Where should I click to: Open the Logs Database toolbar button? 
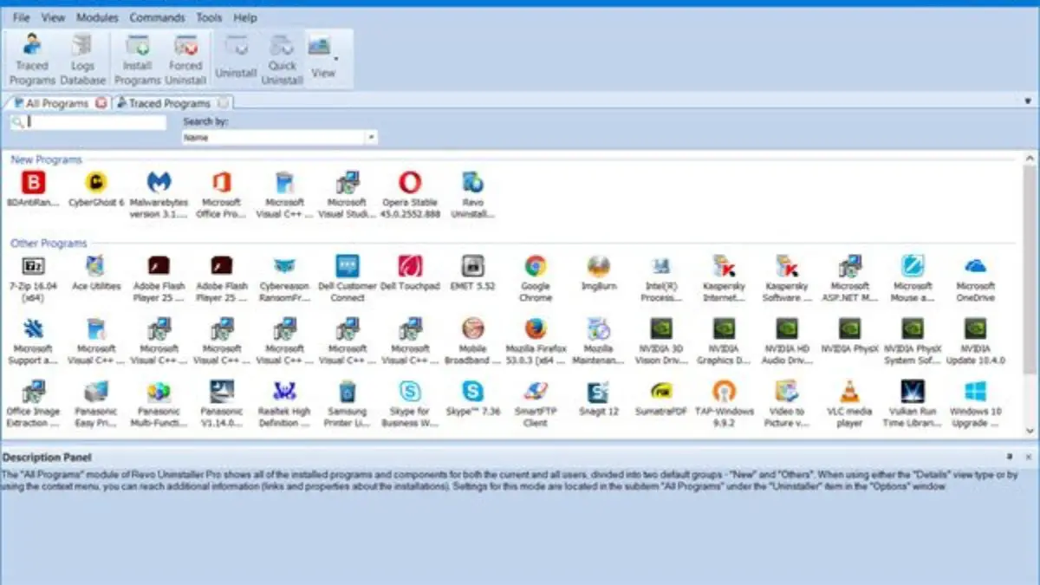[82, 58]
